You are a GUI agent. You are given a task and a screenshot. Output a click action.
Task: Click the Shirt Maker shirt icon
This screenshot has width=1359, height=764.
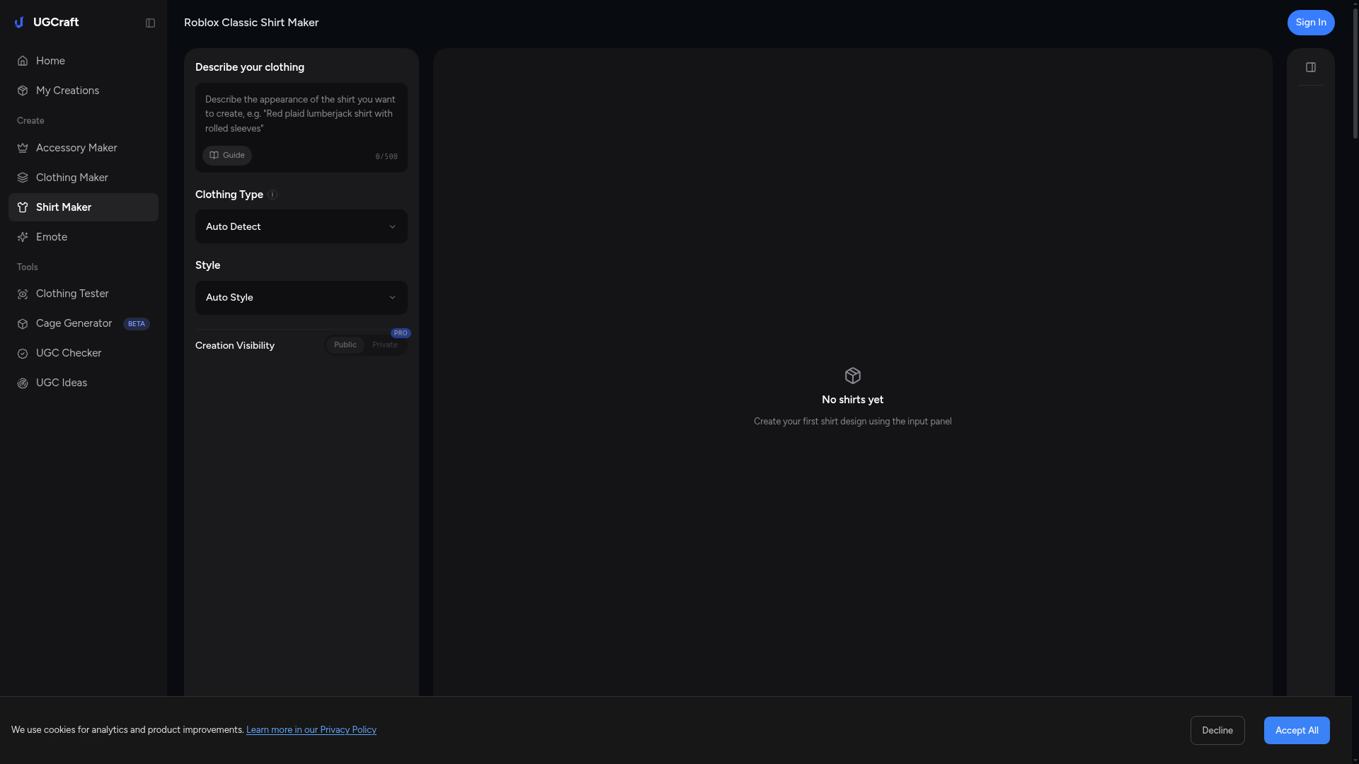(x=23, y=207)
